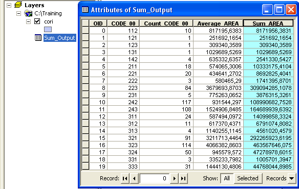Click the C:\Training path label

click(x=48, y=13)
